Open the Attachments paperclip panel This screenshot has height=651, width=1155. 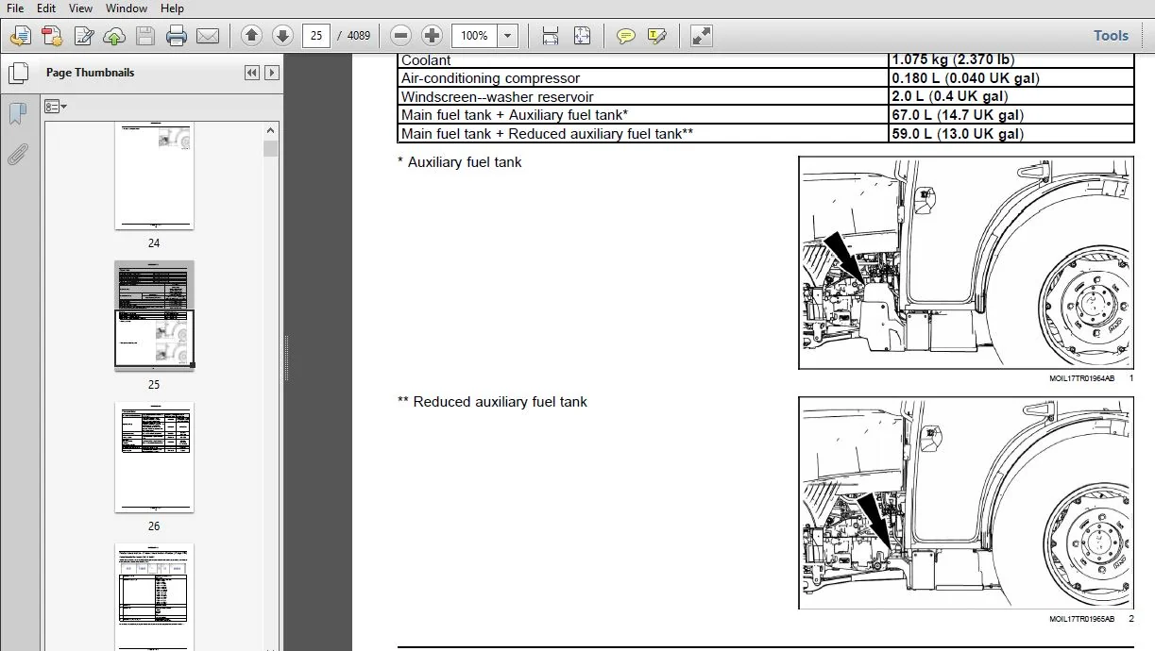tap(17, 155)
